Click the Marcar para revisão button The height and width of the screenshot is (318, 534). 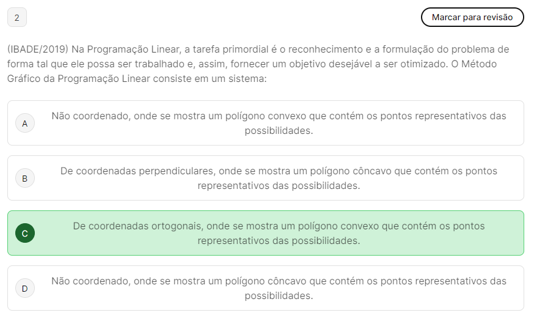coord(472,17)
